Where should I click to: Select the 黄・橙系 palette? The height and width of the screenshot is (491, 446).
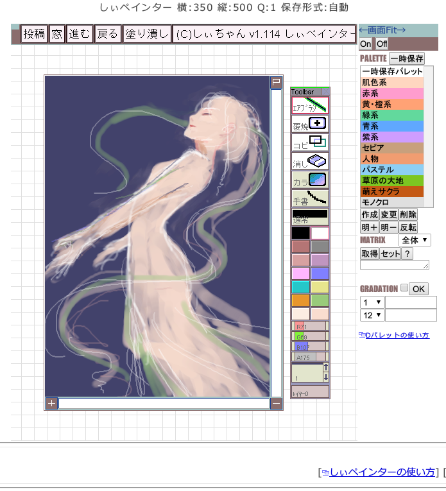392,104
